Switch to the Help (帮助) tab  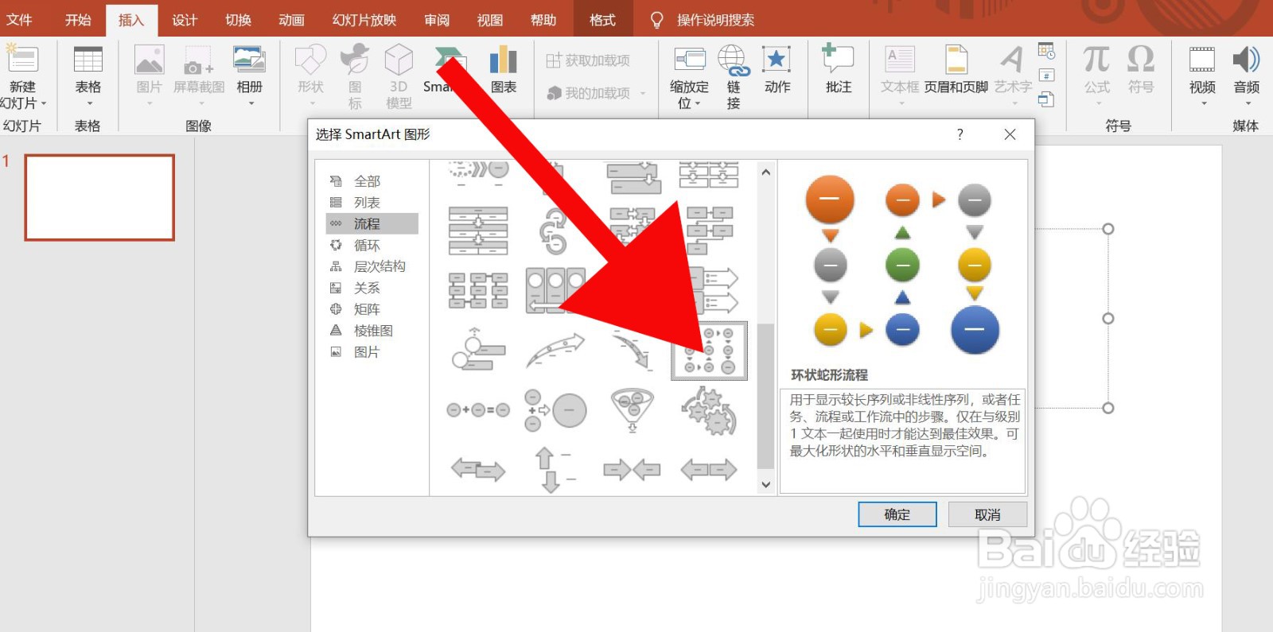(543, 20)
